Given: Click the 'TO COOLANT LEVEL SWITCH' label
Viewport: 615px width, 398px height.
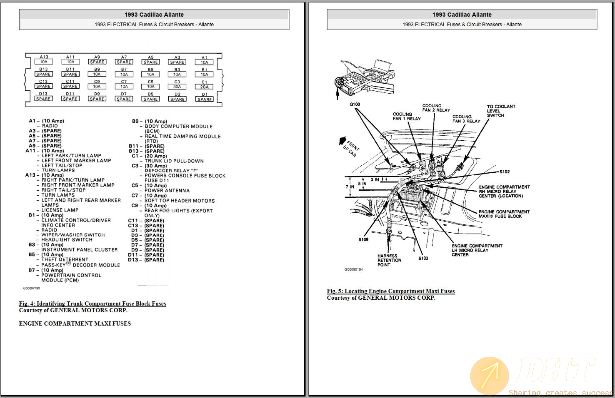Looking at the screenshot, I should tap(501, 111).
